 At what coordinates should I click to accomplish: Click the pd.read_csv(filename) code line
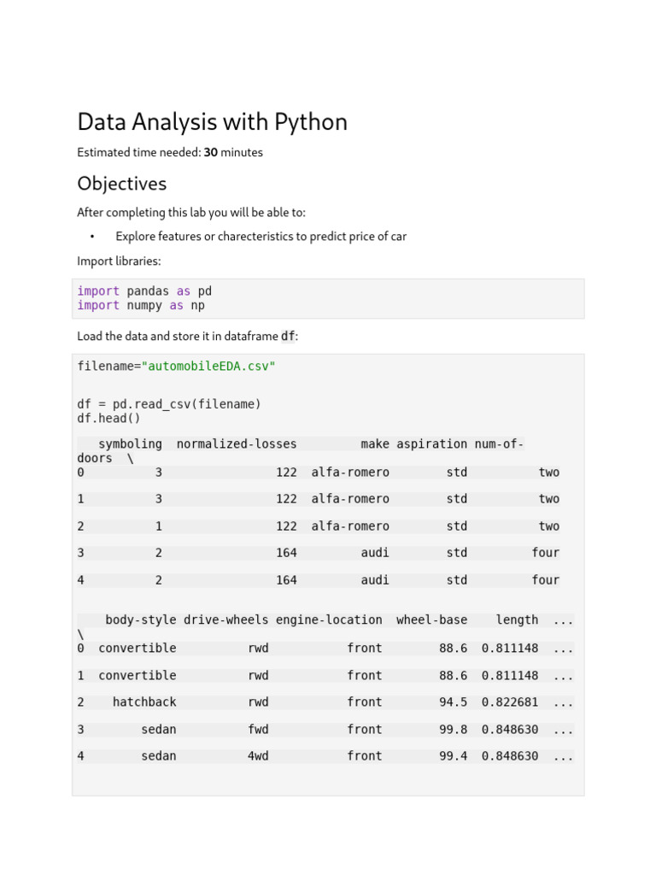pyautogui.click(x=168, y=403)
